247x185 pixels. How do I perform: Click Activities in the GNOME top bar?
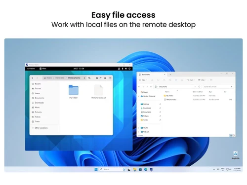[x=31, y=69]
